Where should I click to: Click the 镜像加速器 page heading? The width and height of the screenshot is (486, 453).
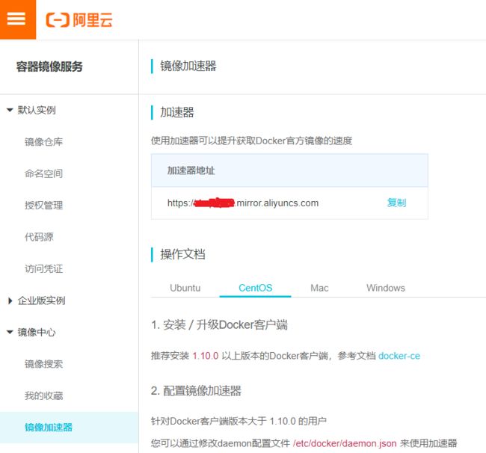click(188, 66)
